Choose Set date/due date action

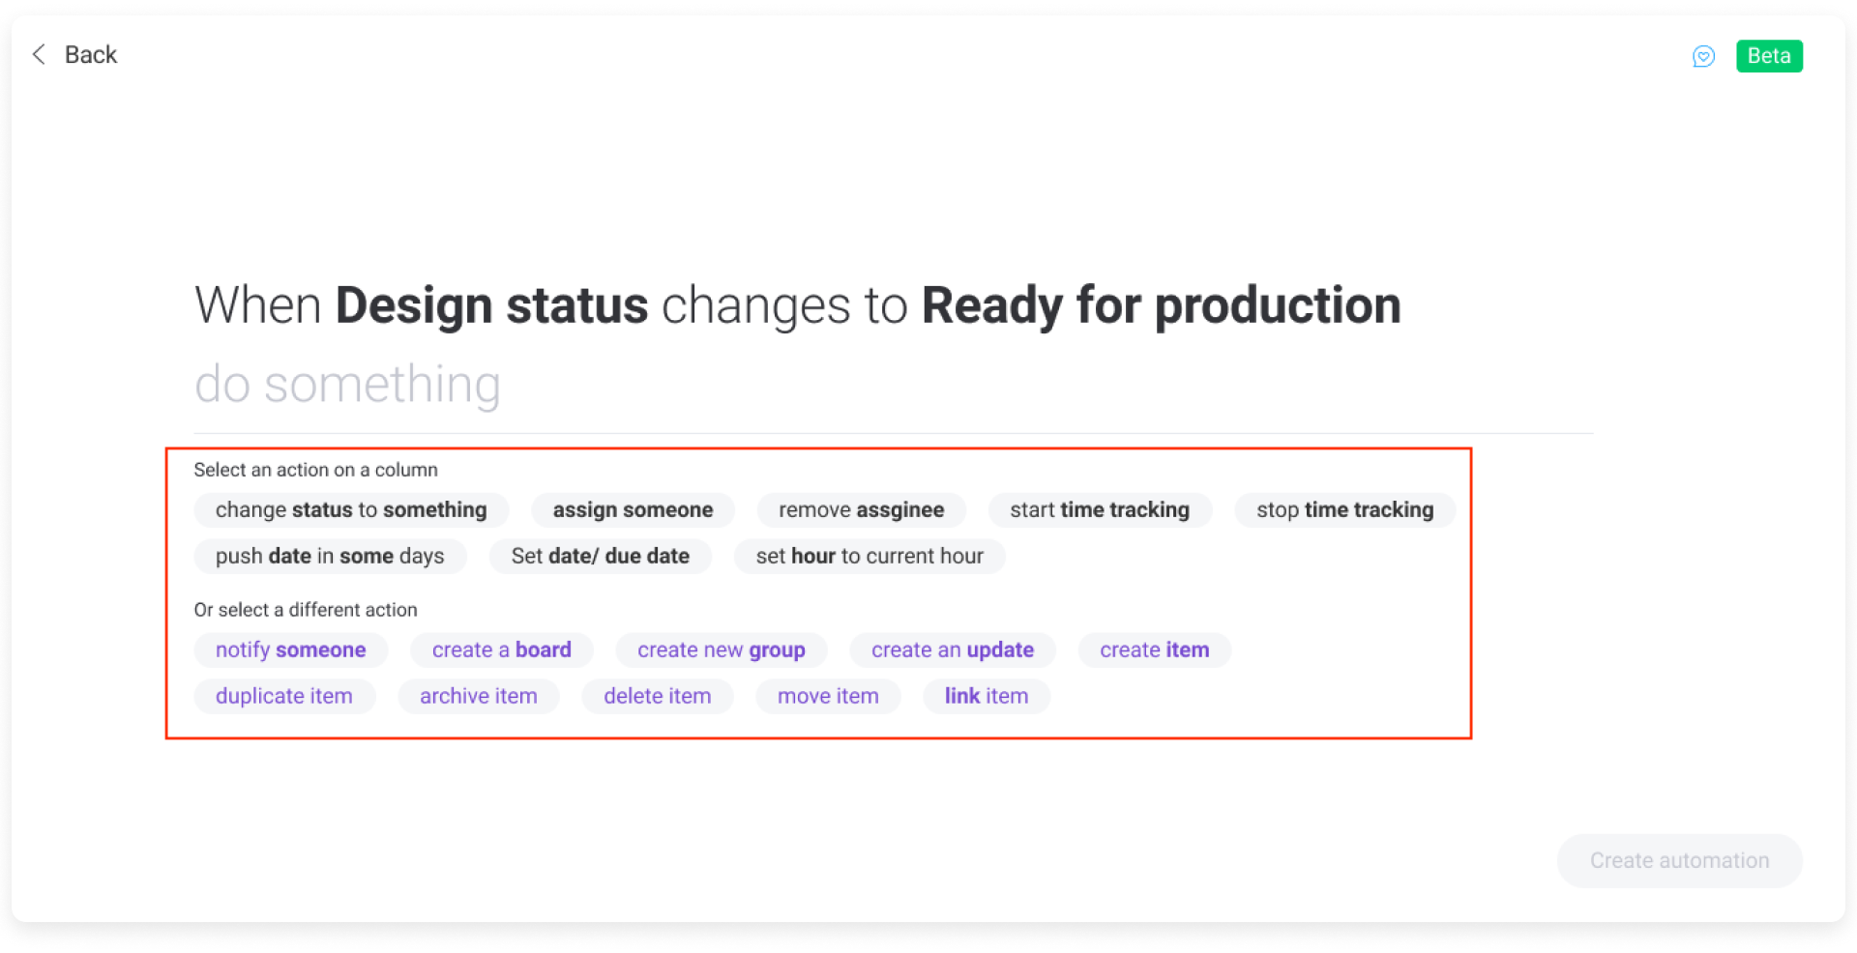coord(600,556)
